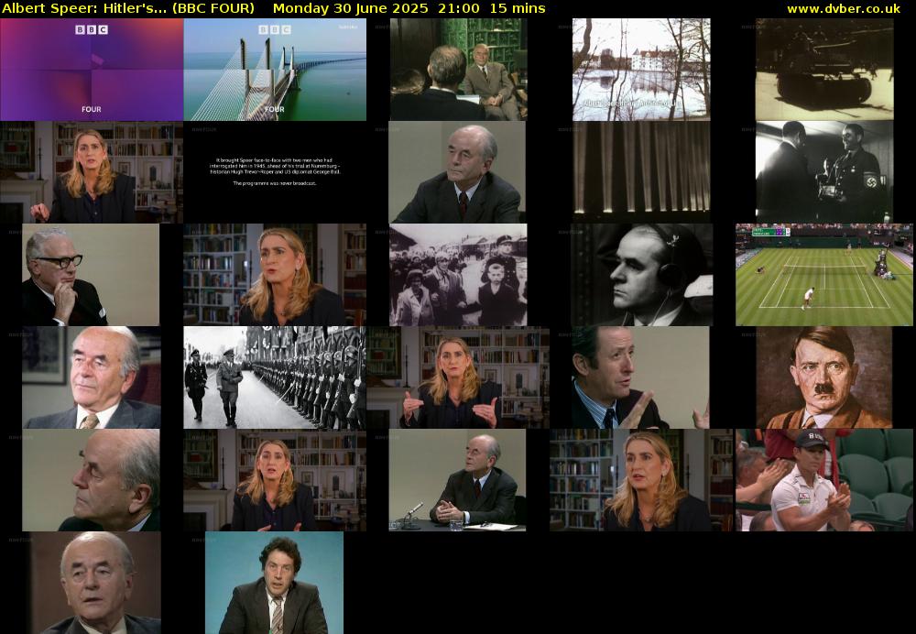This screenshot has width=916, height=634.
Task: Select elderly man in red tie looking aside
Action: [x=457, y=172]
